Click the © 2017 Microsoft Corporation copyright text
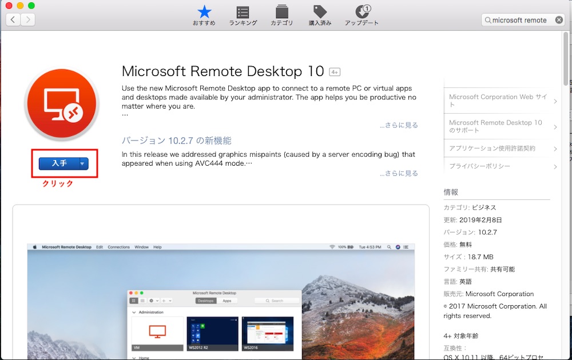The height and width of the screenshot is (360, 572). coord(495,311)
